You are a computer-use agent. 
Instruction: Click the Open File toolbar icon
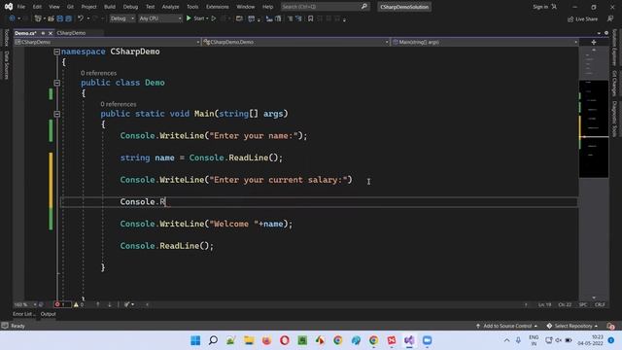pyautogui.click(x=51, y=18)
